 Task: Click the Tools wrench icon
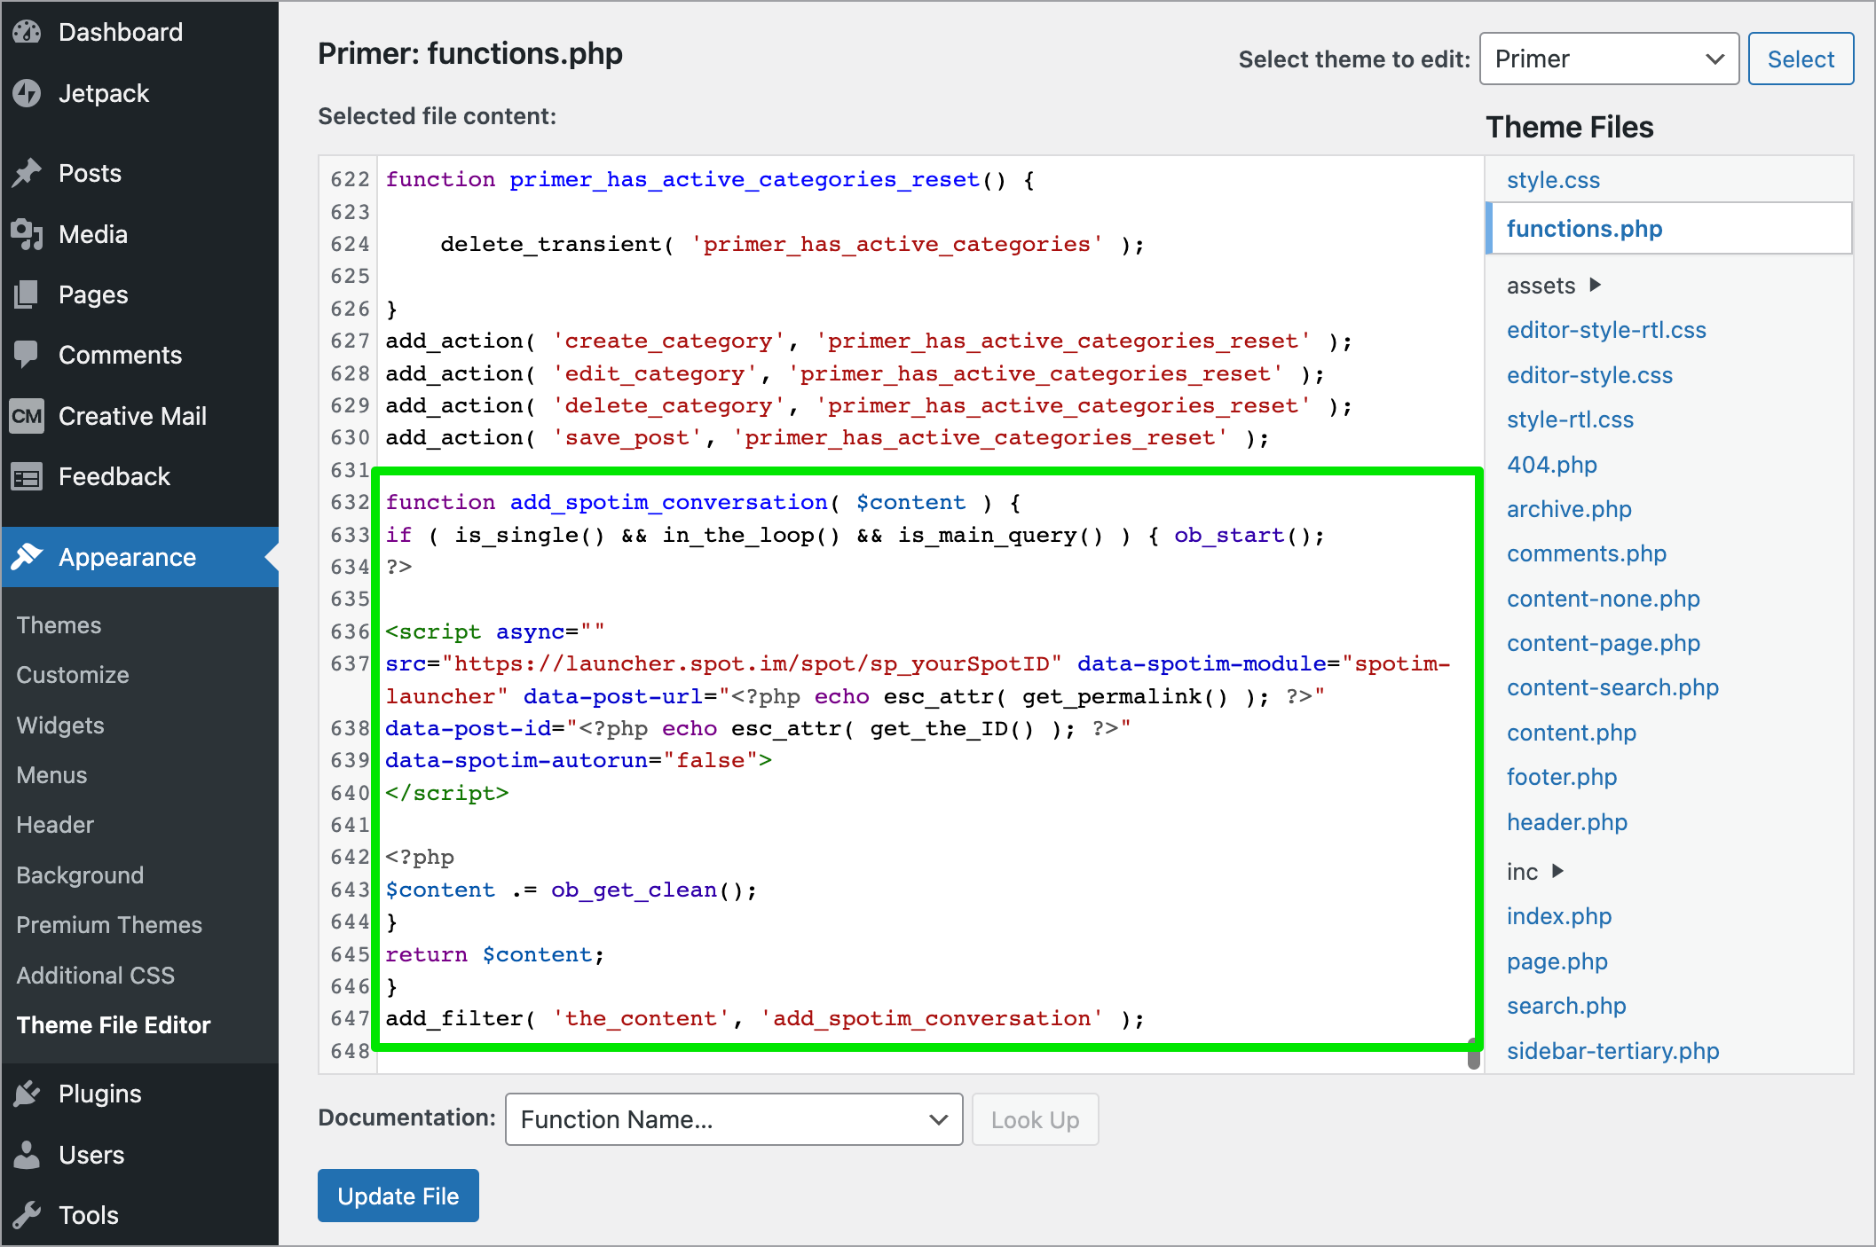point(27,1215)
